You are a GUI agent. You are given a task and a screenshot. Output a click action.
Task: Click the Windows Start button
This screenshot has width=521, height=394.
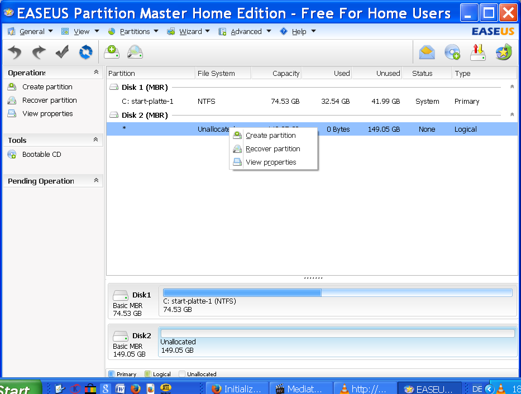click(20, 388)
